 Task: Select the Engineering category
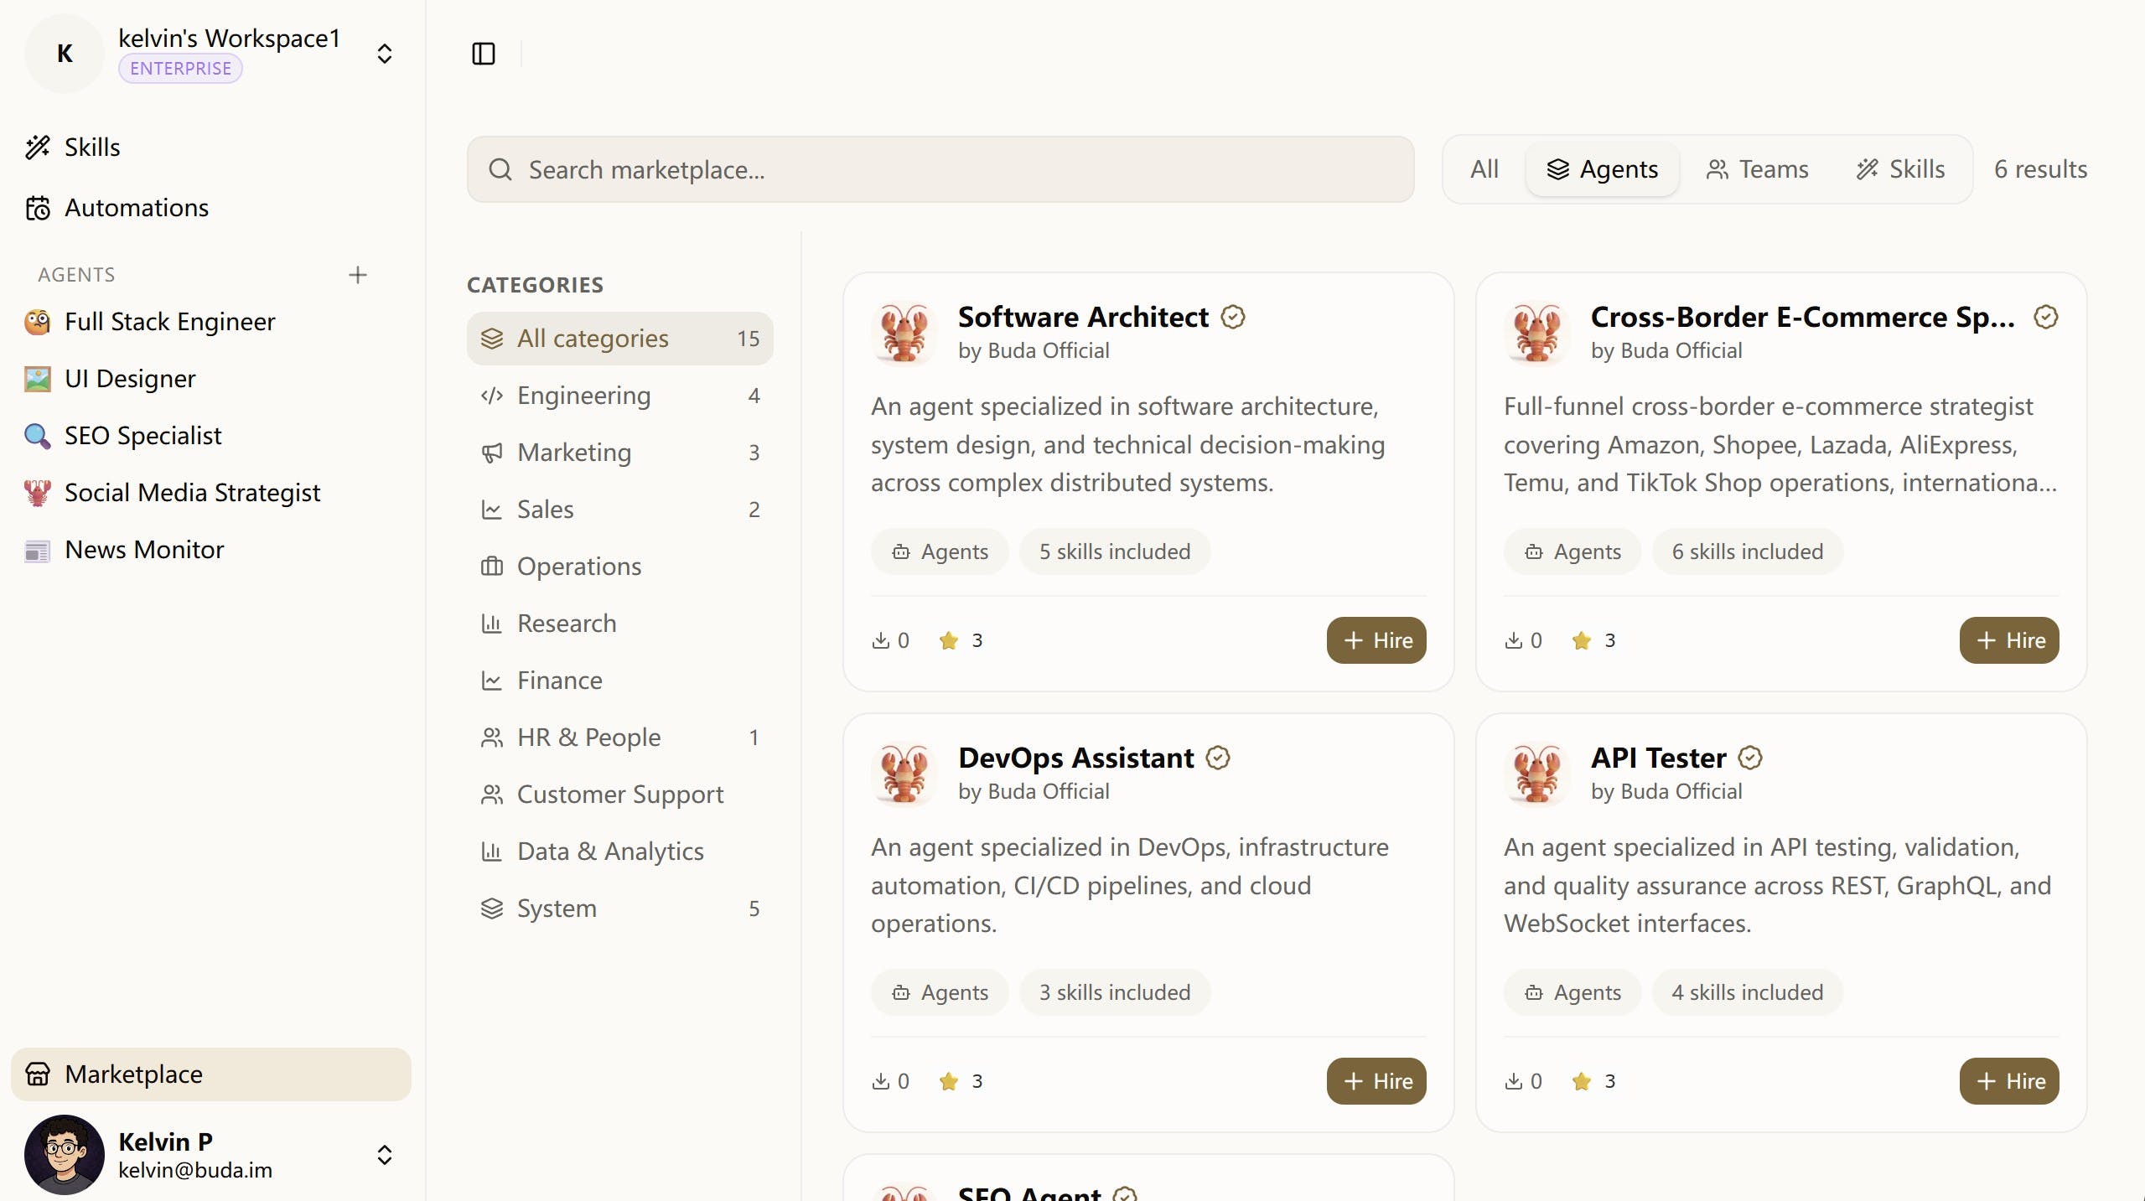(584, 396)
